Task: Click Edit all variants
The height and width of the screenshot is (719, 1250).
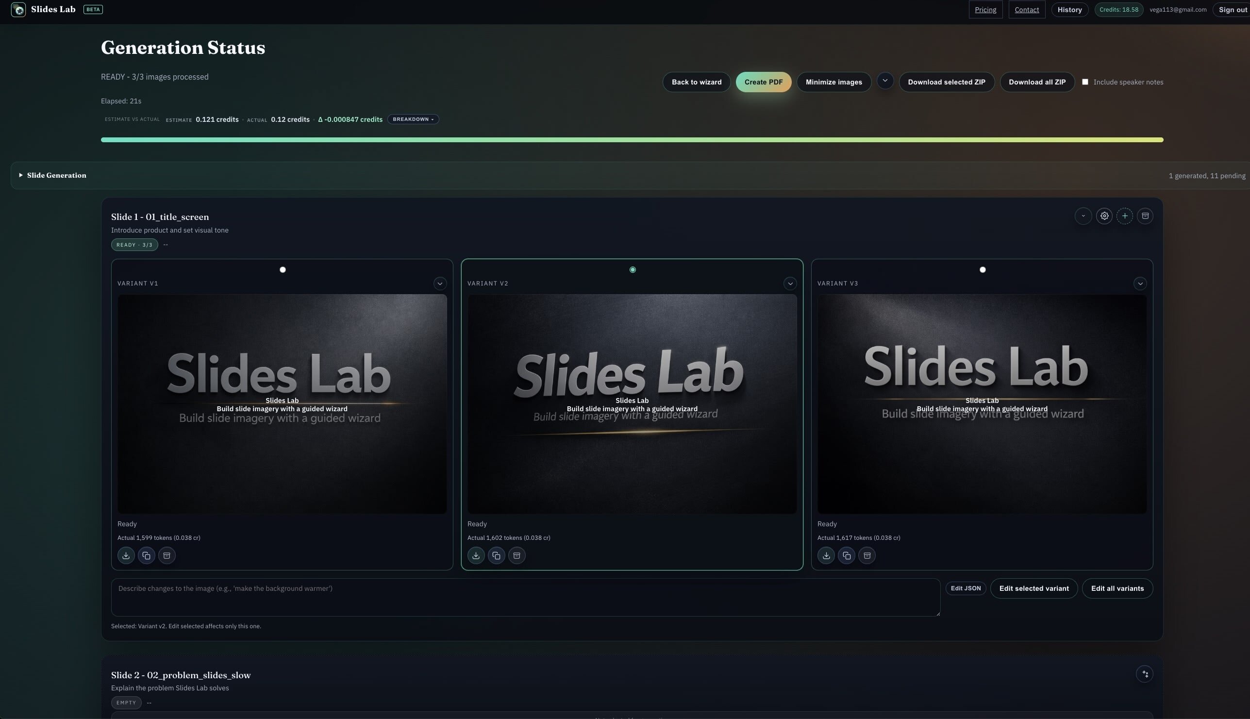Action: point(1117,587)
